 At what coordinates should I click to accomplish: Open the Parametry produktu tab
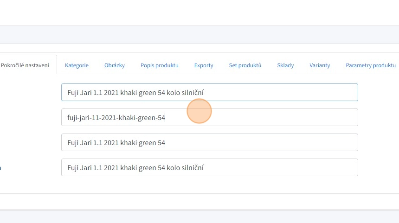point(370,65)
